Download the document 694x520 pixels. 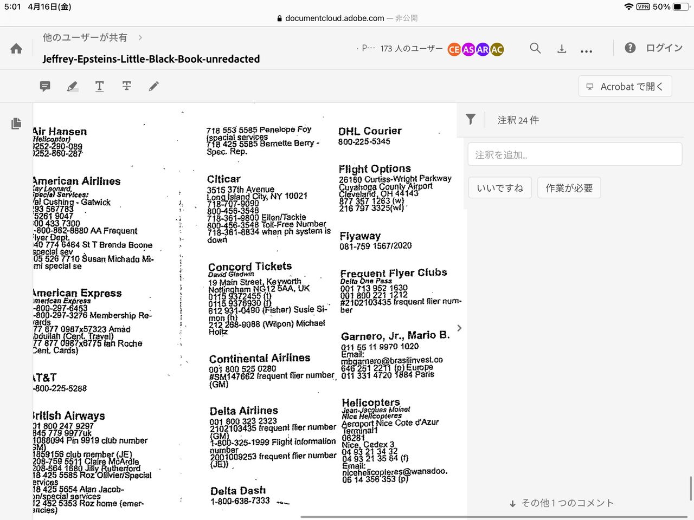562,49
